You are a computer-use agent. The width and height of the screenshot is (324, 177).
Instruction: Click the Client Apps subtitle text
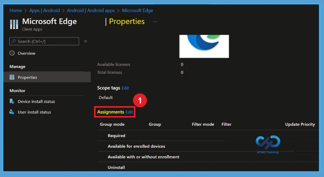[x=32, y=29]
